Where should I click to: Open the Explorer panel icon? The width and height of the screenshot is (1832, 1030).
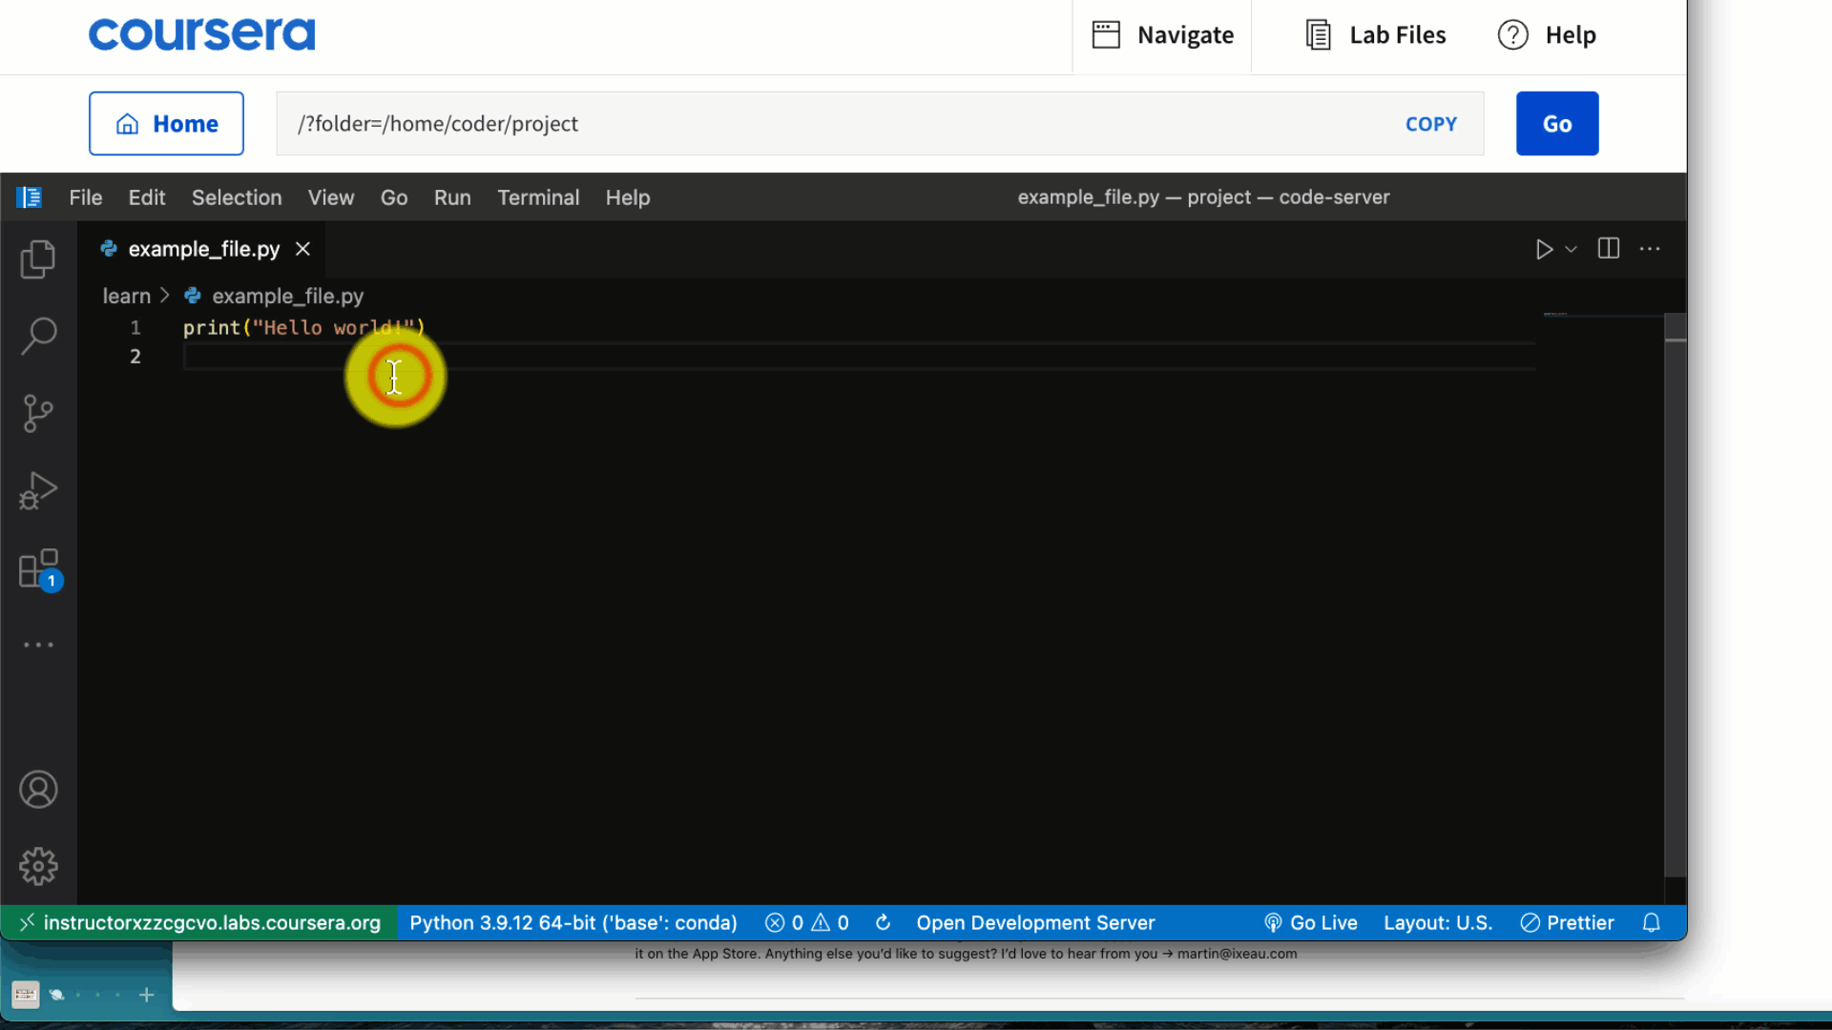point(38,258)
